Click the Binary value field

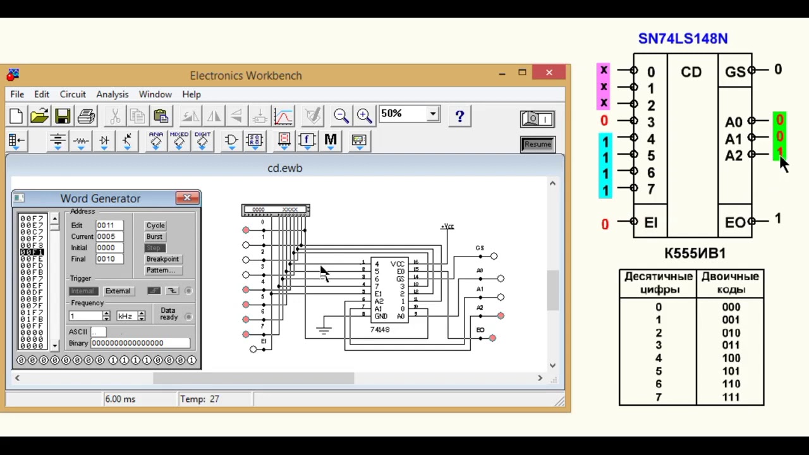pyautogui.click(x=140, y=343)
